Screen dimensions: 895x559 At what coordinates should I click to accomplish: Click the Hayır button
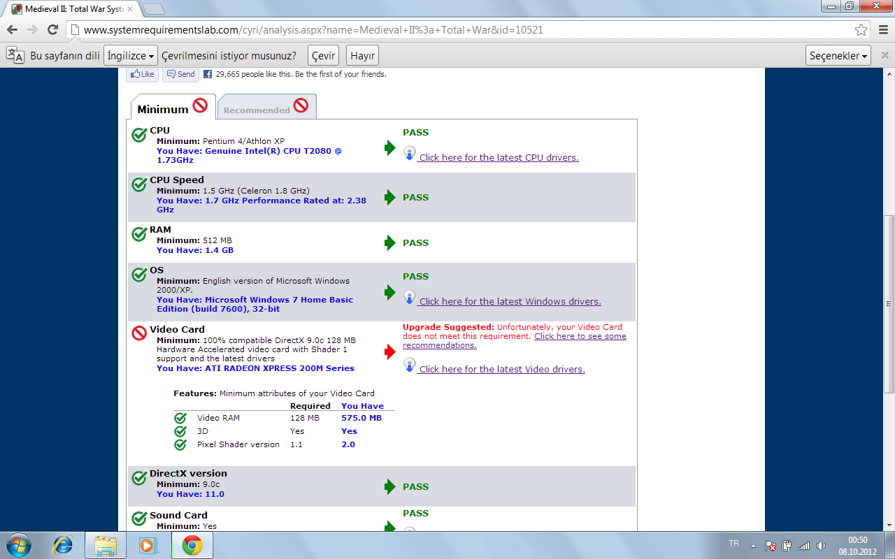[x=362, y=55]
